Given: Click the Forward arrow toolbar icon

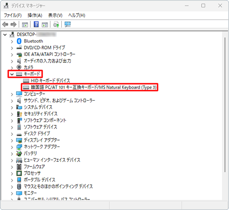Looking at the screenshot, I should tap(13, 24).
